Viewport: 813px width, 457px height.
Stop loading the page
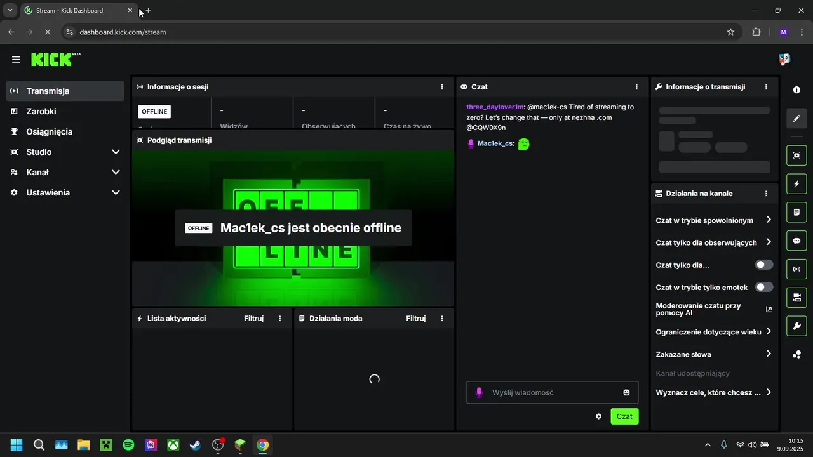coord(49,32)
